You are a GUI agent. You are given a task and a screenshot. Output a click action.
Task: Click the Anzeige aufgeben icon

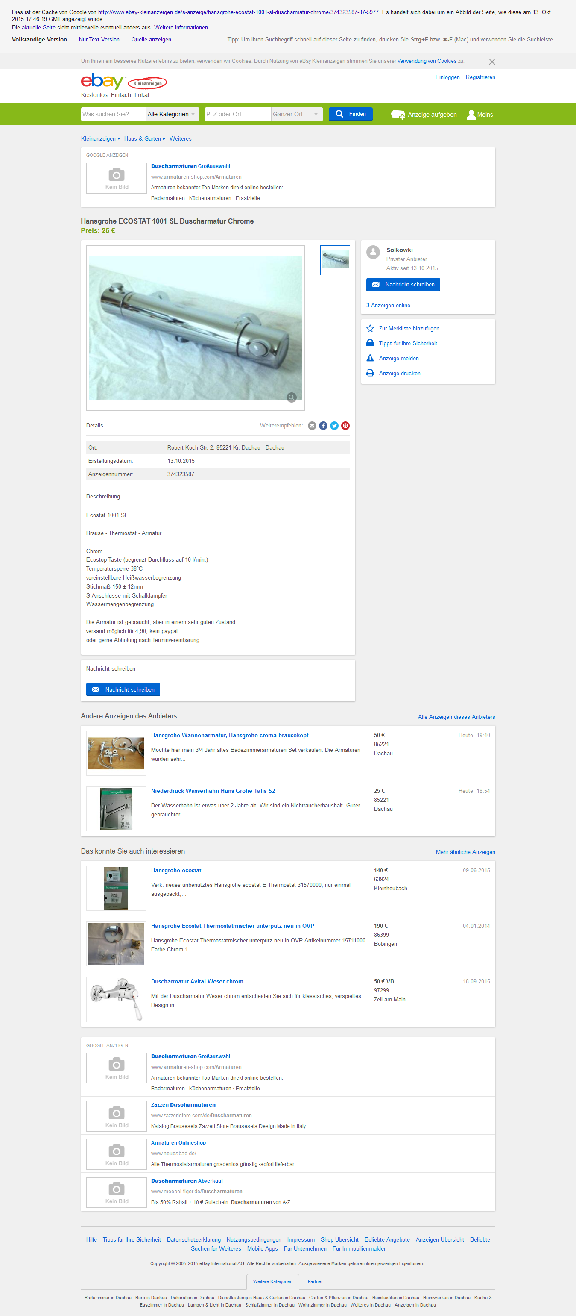tap(398, 115)
